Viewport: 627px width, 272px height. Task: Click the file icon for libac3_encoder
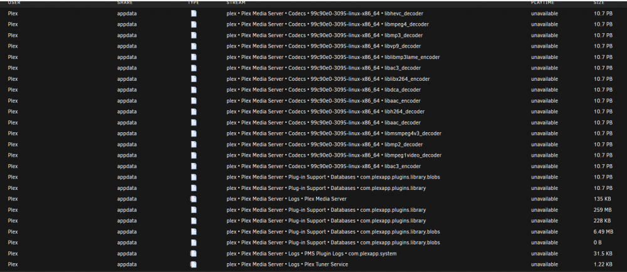click(194, 166)
